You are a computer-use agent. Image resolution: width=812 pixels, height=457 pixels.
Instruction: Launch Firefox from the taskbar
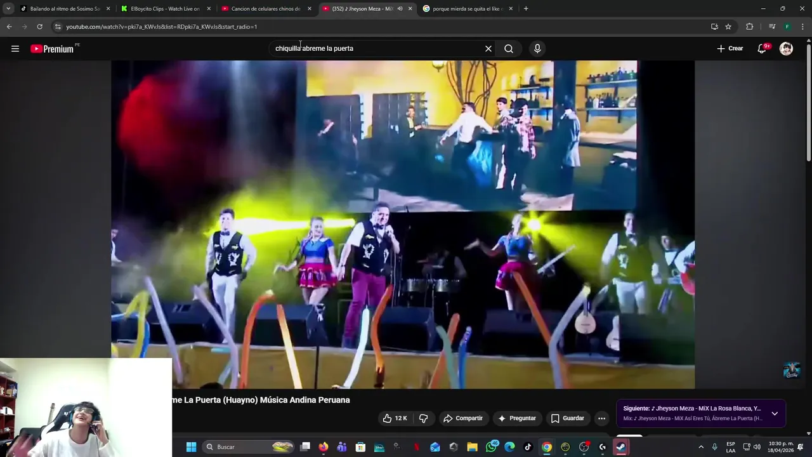click(x=324, y=447)
